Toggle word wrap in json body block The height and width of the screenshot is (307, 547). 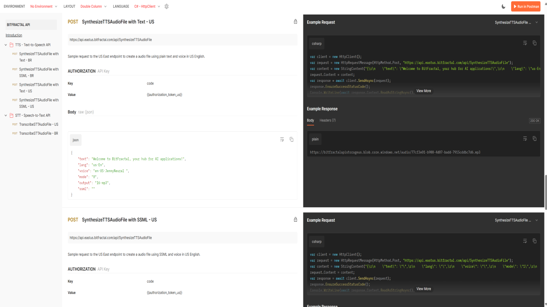click(x=282, y=139)
